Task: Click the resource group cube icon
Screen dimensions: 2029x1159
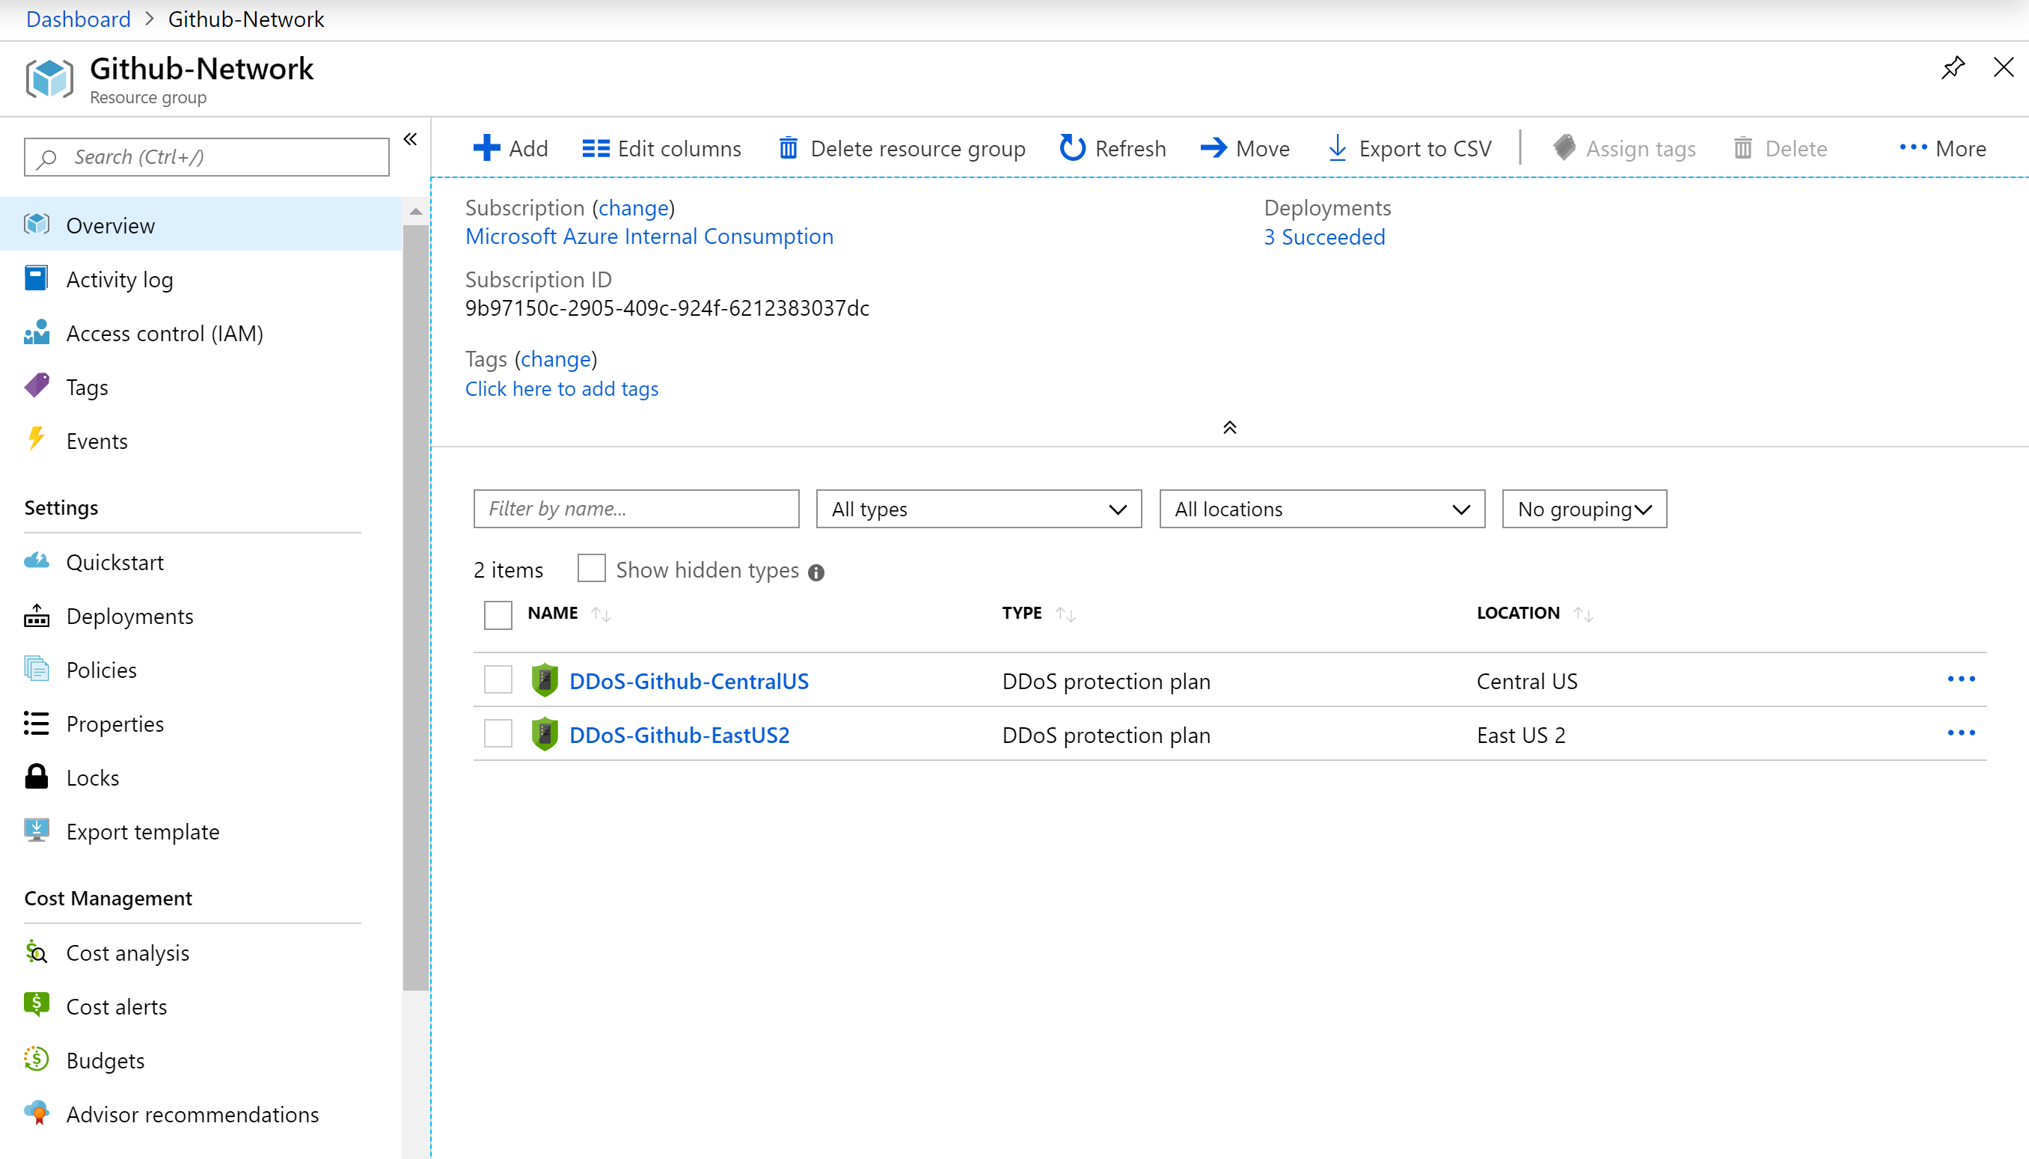Action: (49, 79)
